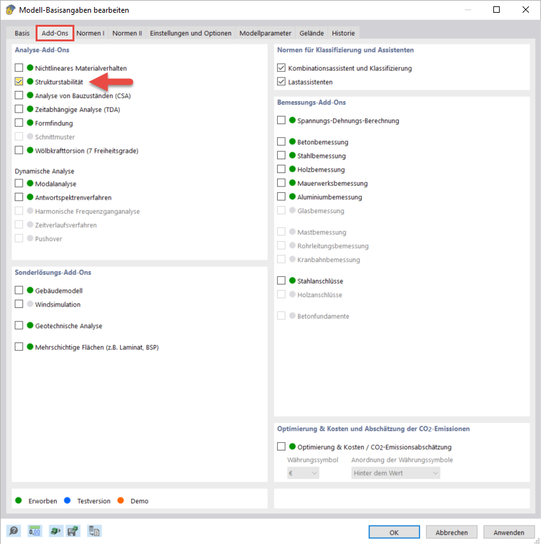This screenshot has height=544, width=541.
Task: Enable Nichtlineares Materialverhalten checkbox
Action: coord(19,67)
